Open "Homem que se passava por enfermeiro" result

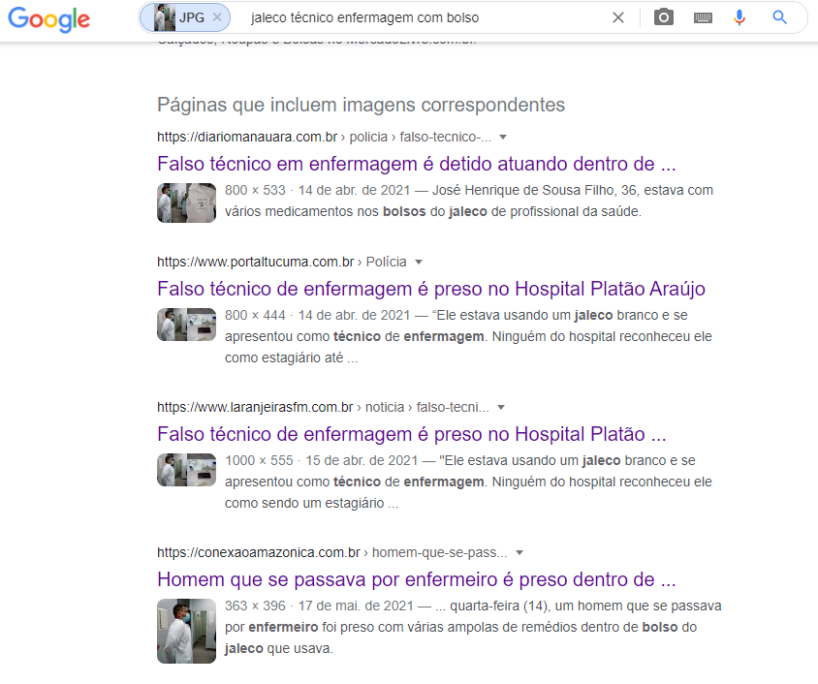(417, 579)
